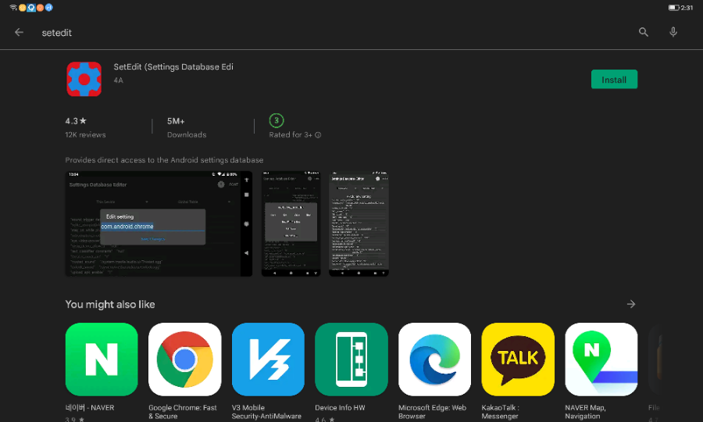Install the SetEdit app
The image size is (703, 422).
tap(614, 80)
